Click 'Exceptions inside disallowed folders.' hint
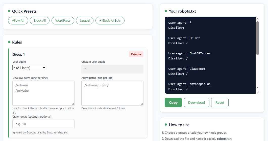Image resolution: width=268 pixels, height=141 pixels. click(x=104, y=108)
